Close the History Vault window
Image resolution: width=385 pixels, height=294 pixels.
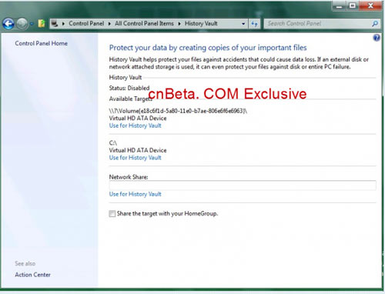370,5
